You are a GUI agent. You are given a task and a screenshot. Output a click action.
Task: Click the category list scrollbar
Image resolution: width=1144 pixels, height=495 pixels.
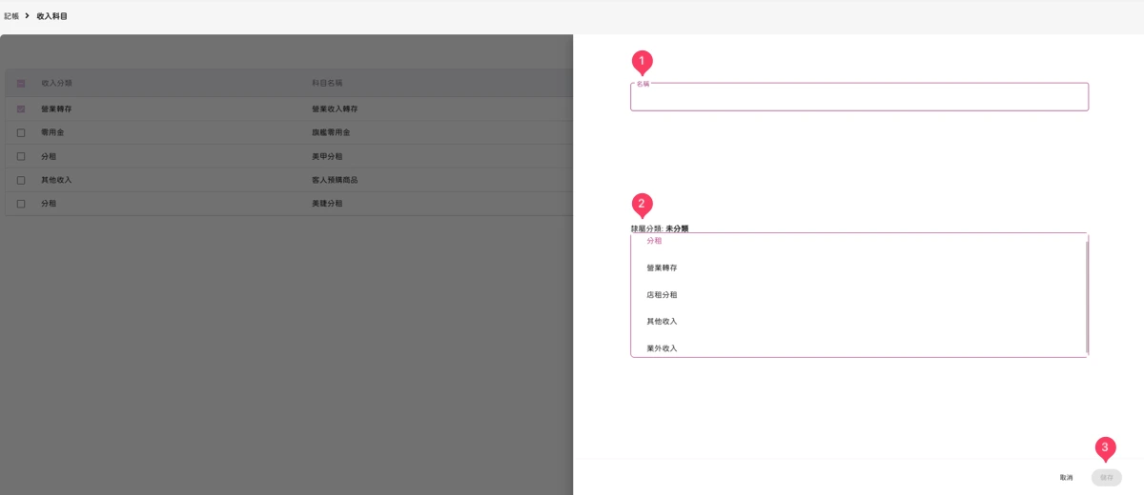[x=1087, y=295]
